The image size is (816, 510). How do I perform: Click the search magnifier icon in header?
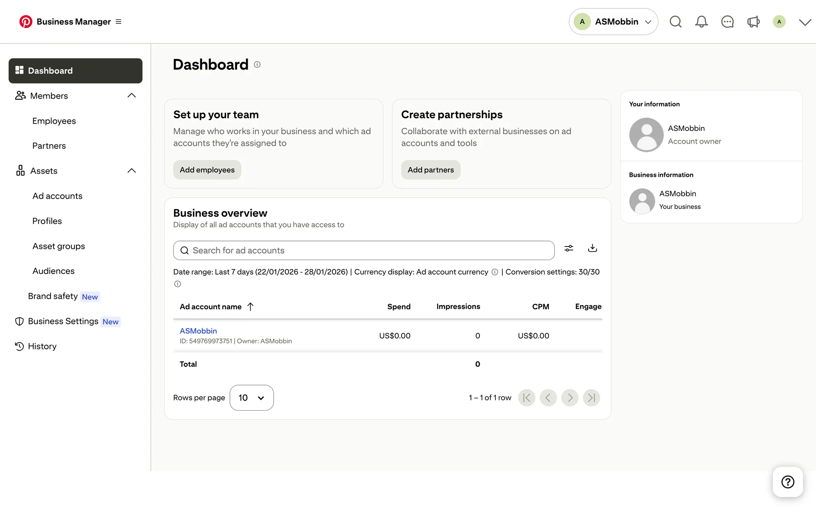(x=675, y=22)
